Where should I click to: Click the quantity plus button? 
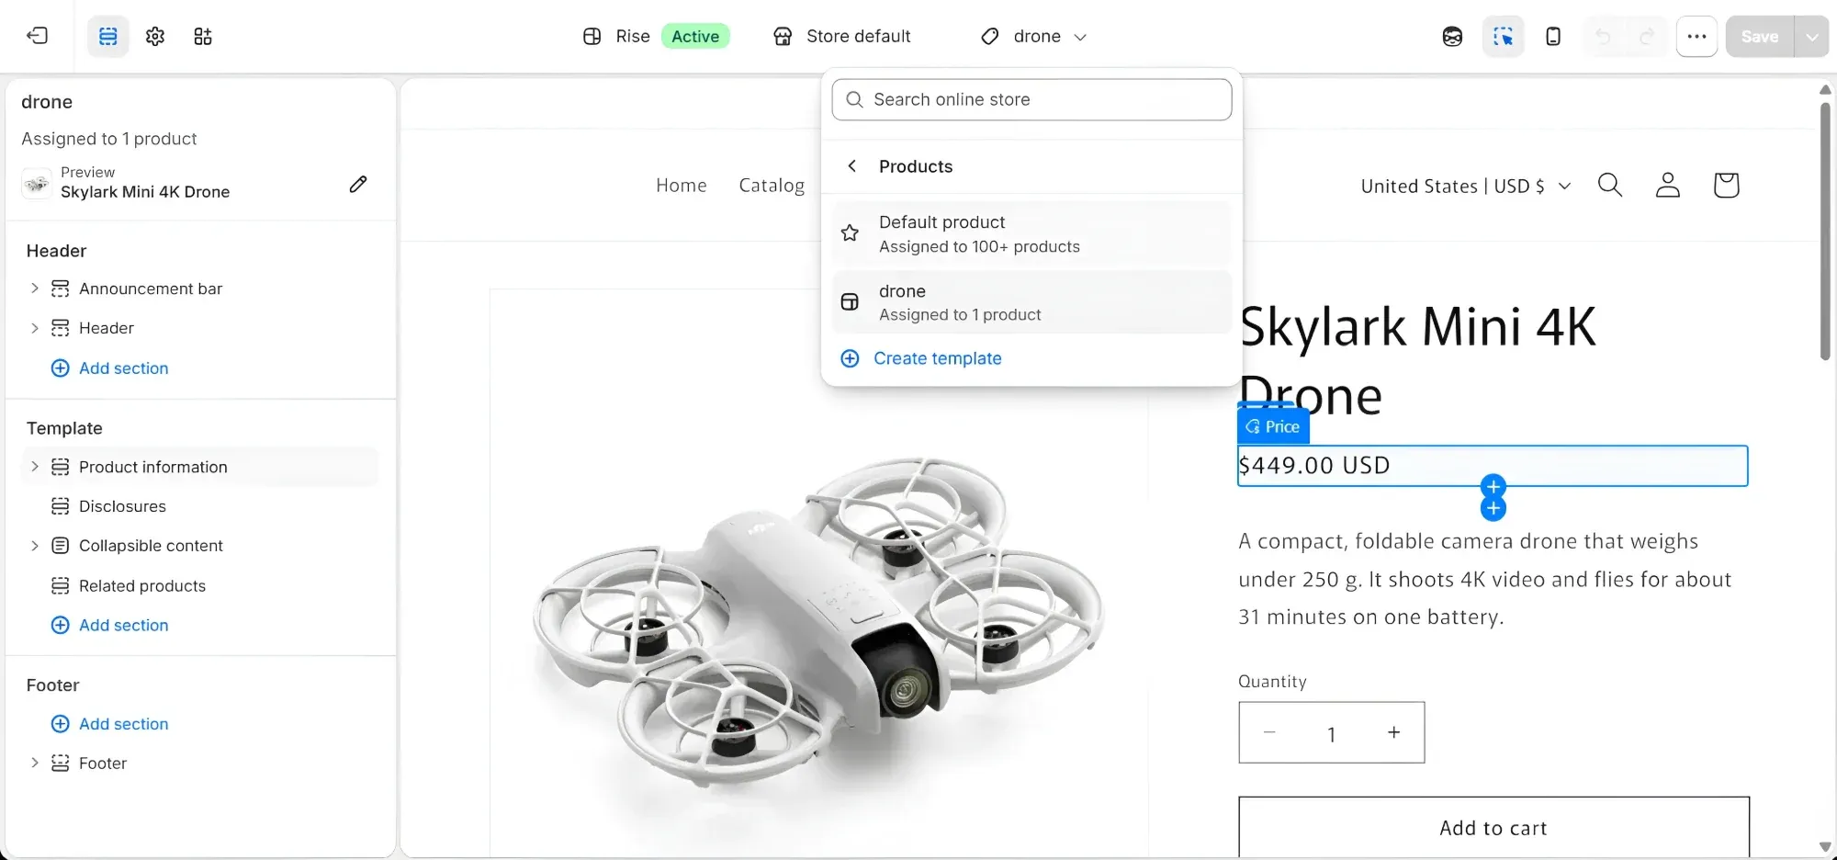(x=1393, y=732)
